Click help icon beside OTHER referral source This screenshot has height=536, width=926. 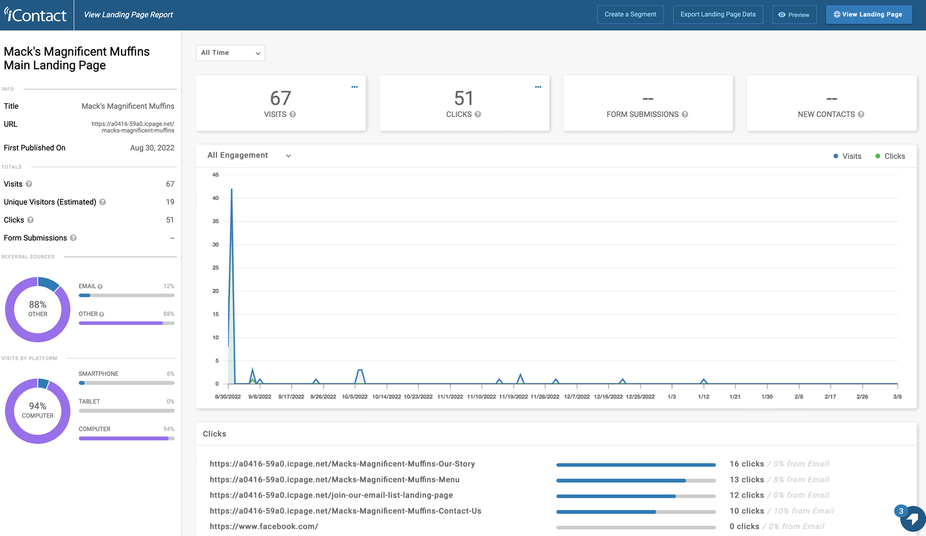[x=102, y=315]
